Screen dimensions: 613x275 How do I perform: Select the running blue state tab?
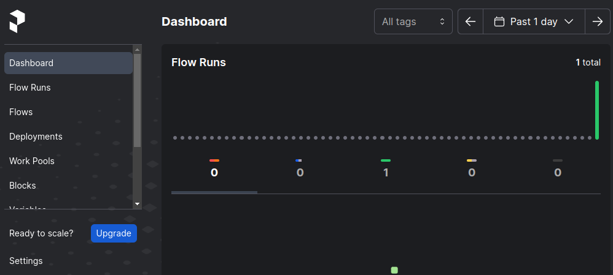tap(300, 167)
